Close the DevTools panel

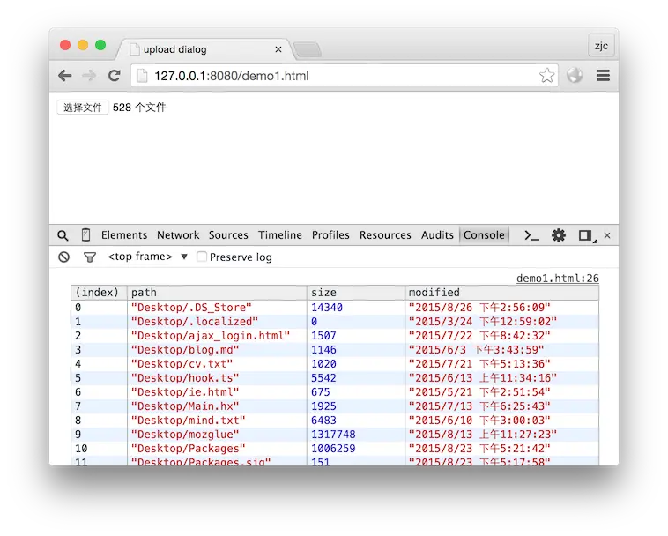pyautogui.click(x=607, y=235)
